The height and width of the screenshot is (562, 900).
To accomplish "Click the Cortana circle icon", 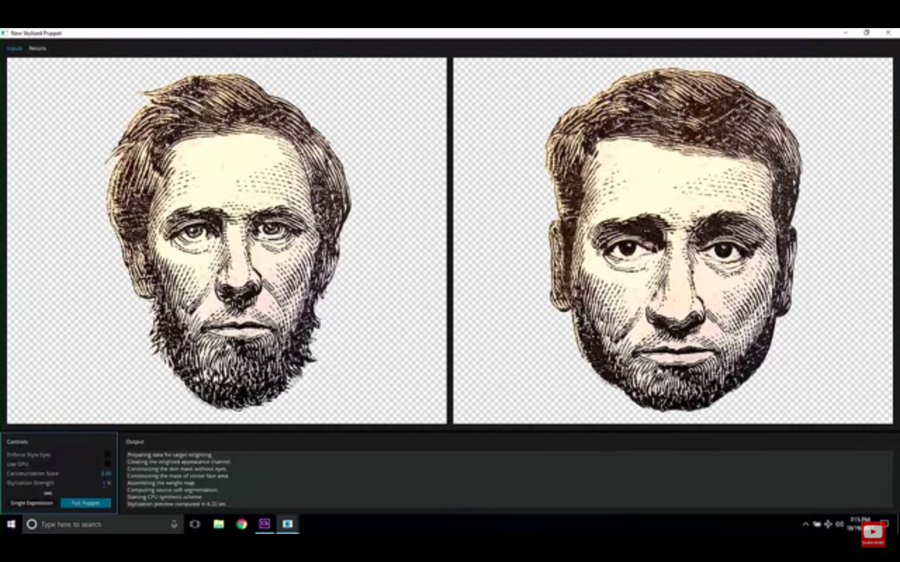I will [32, 525].
